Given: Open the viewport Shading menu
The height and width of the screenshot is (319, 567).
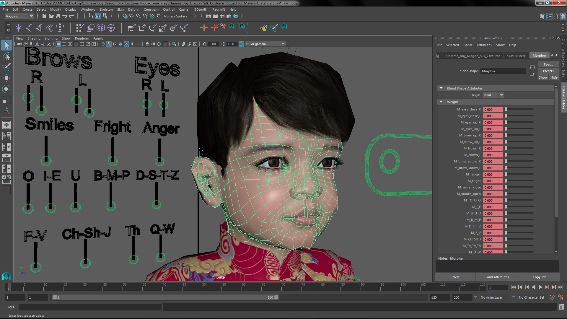Looking at the screenshot, I should pyautogui.click(x=34, y=38).
